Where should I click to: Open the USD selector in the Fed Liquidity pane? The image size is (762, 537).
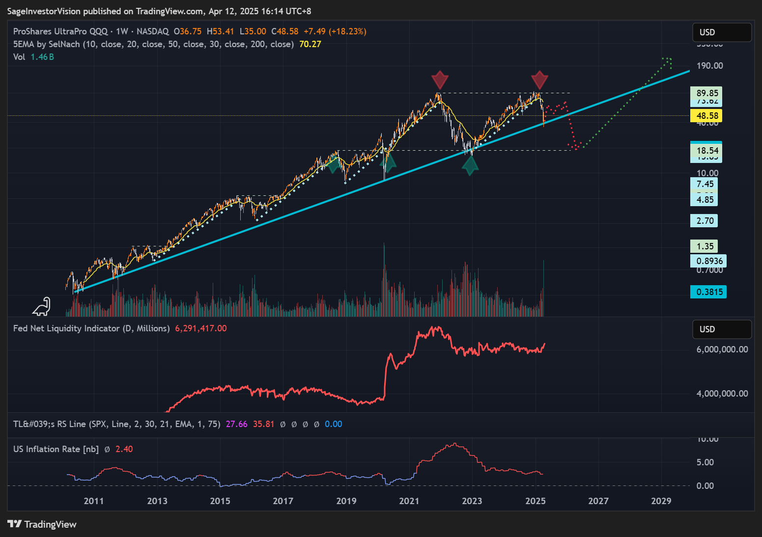722,329
